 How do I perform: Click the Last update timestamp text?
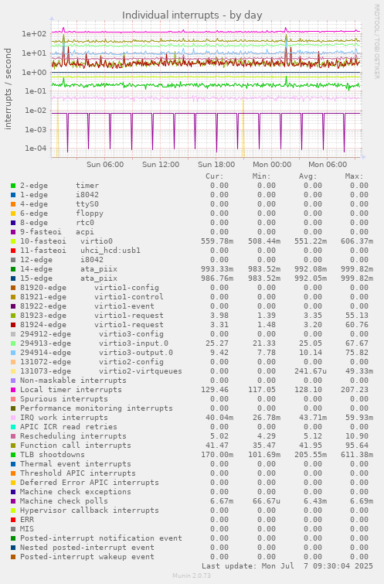[x=287, y=566]
